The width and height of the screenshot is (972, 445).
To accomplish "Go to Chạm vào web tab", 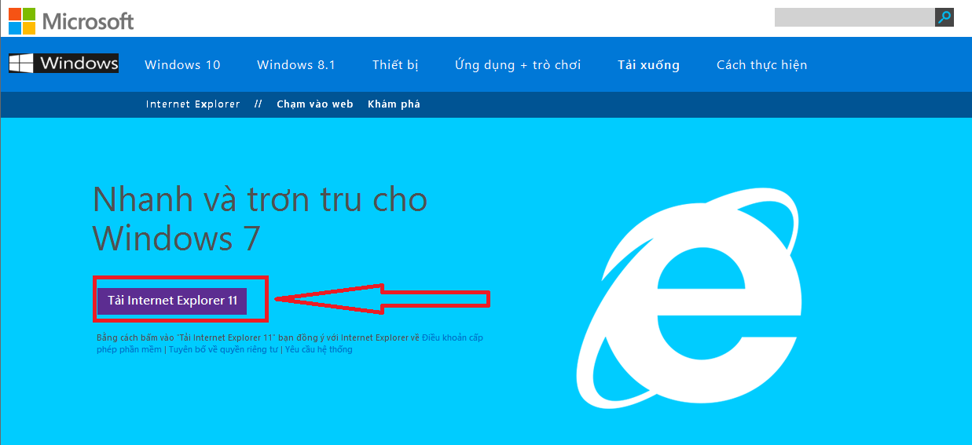I will click(315, 104).
